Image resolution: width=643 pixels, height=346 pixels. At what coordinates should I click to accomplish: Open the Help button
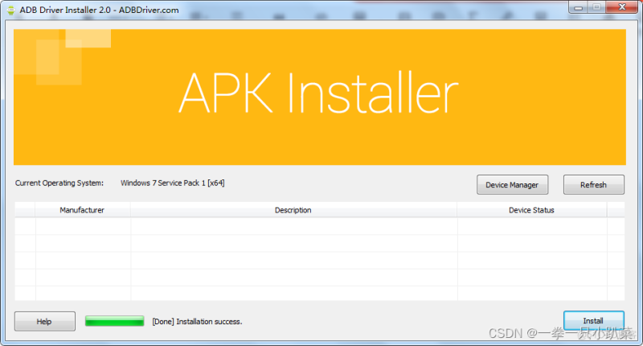pyautogui.click(x=45, y=321)
